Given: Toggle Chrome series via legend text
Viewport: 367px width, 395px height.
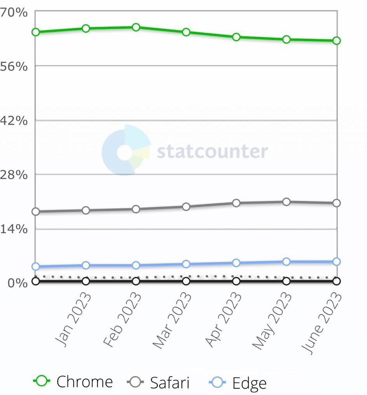Looking at the screenshot, I should (84, 382).
